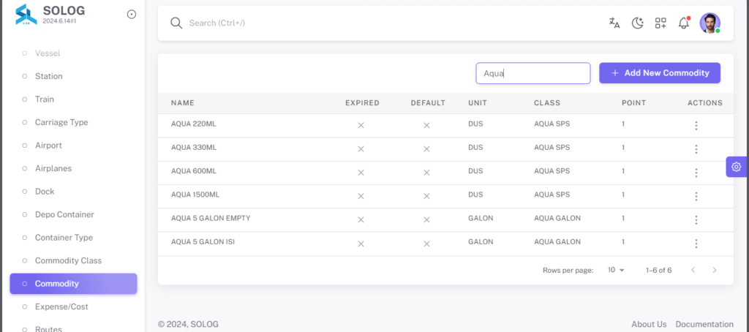Open Depo Container in the sidebar
Viewport: 749px width, 332px height.
pos(73,214)
